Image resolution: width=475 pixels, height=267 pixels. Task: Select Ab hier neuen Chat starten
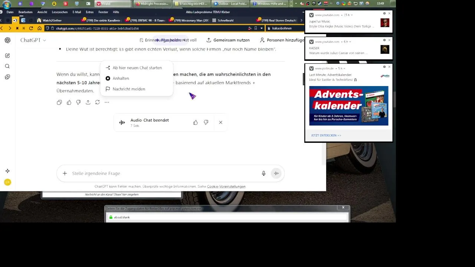click(137, 68)
